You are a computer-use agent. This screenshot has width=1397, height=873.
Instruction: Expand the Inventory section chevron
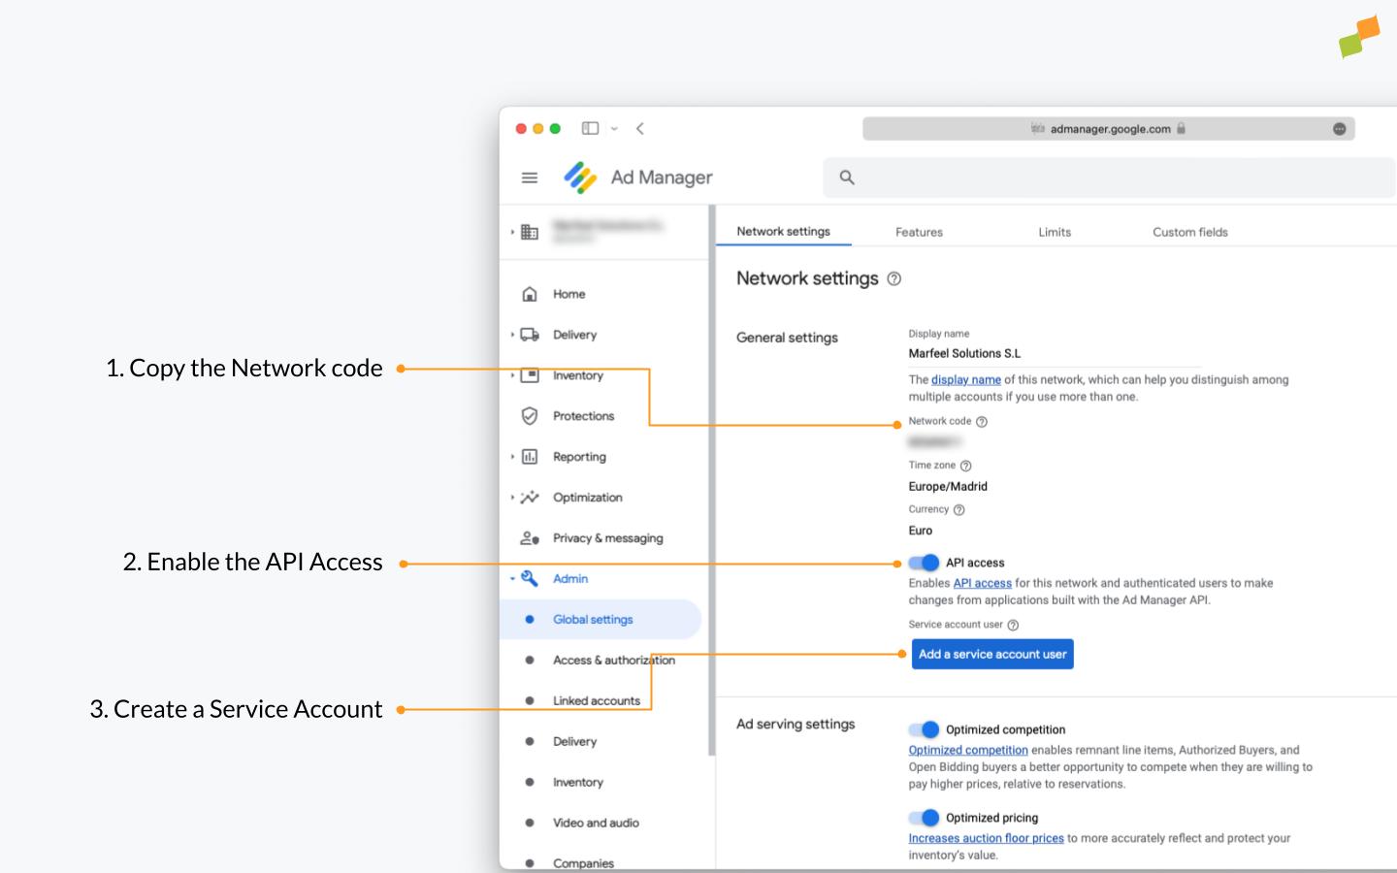click(513, 374)
